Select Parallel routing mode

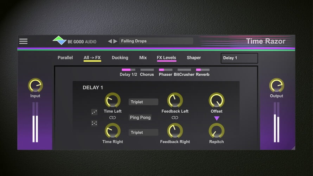[65, 57]
